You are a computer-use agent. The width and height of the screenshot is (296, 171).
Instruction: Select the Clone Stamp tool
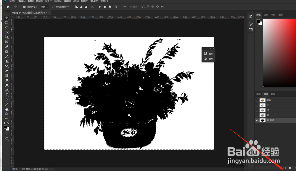coord(7,61)
